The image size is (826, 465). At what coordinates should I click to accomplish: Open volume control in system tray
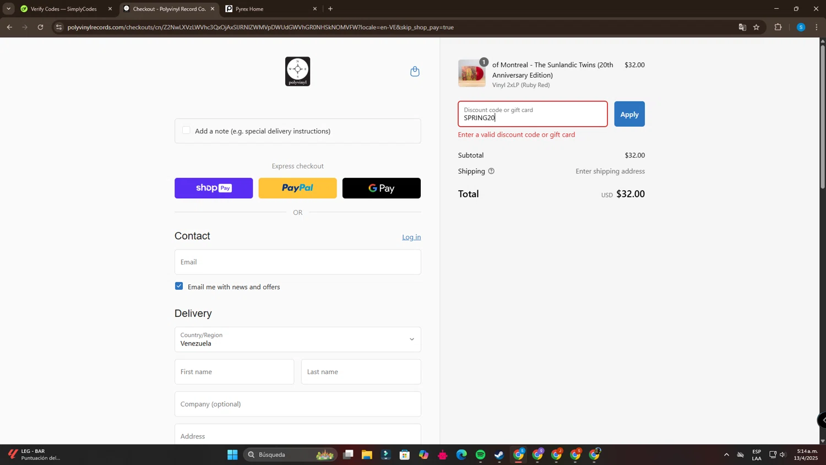click(x=782, y=455)
